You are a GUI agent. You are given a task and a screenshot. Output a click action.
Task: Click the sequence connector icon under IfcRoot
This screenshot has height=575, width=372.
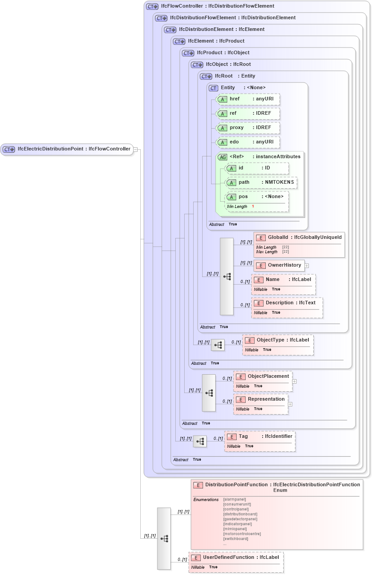point(227,277)
